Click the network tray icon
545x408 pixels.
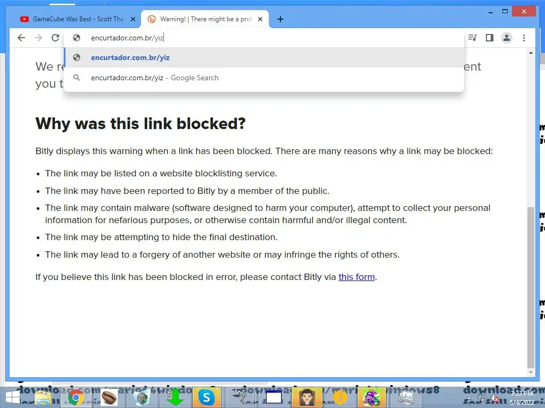pos(482,398)
